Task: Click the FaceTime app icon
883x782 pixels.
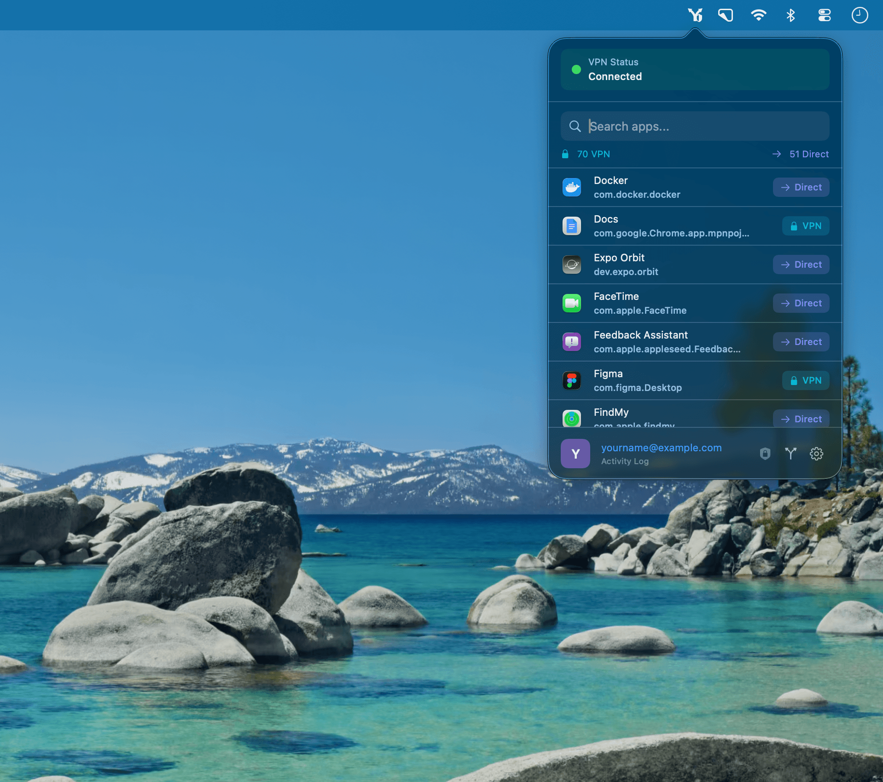Action: point(572,303)
